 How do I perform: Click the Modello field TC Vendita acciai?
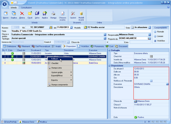click(x=104, y=27)
